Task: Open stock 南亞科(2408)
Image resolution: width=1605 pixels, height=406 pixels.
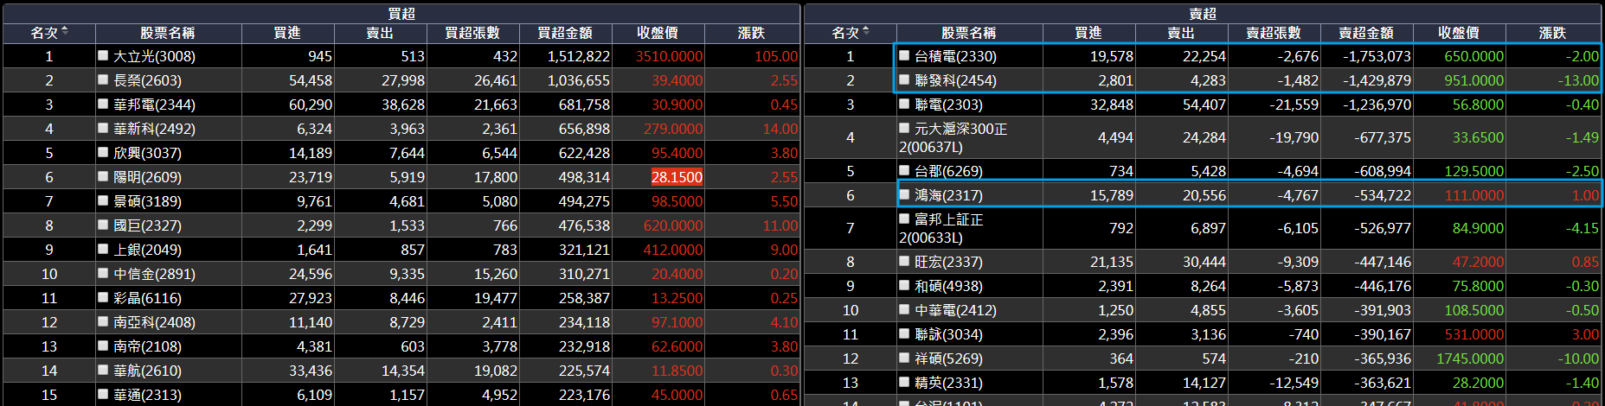Action: [154, 322]
